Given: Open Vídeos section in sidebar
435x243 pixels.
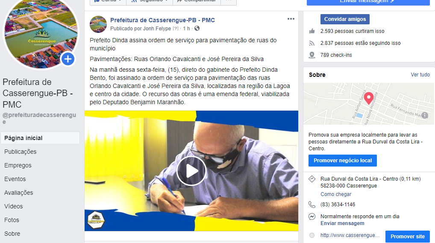Looking at the screenshot, I should click(x=14, y=206).
